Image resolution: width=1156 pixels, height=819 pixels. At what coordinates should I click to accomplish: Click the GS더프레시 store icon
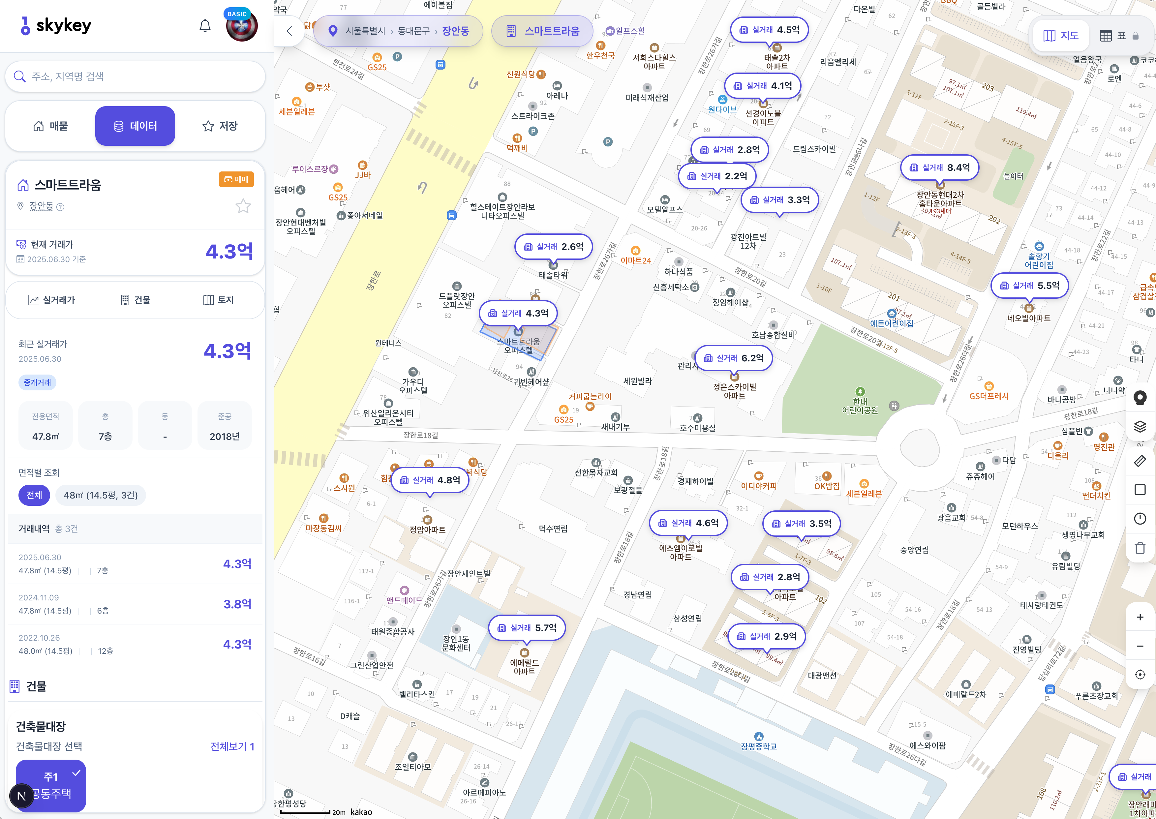pyautogui.click(x=989, y=386)
